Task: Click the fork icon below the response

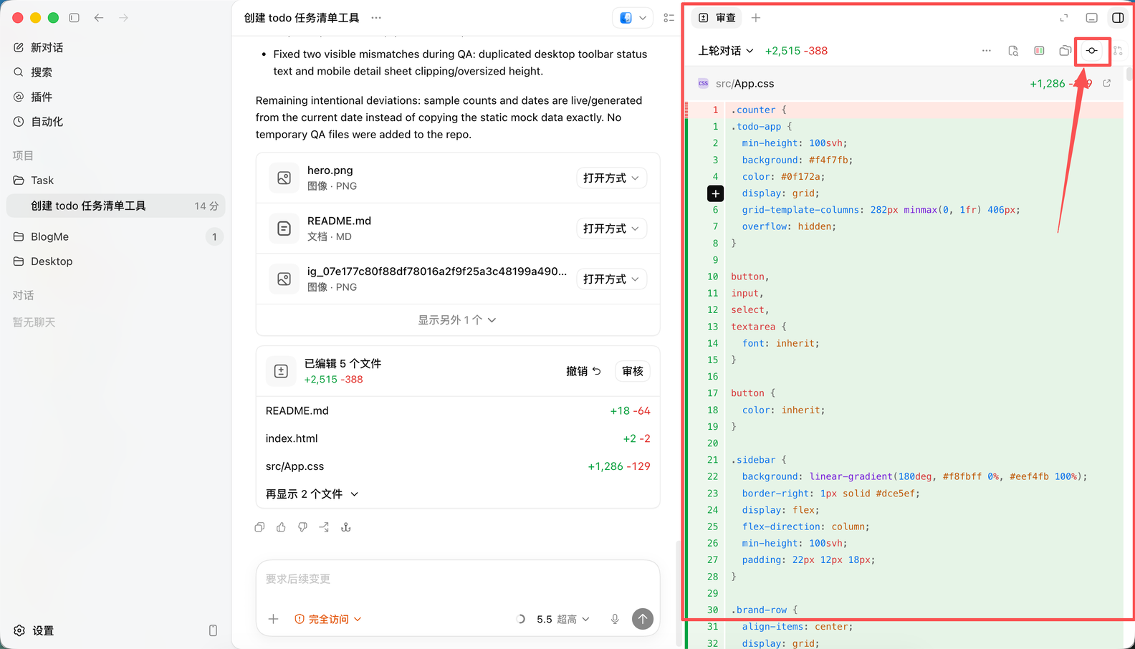Action: (x=345, y=527)
